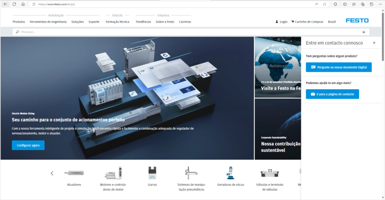Click Ir para a página de contacto button
The image size is (385, 200).
click(332, 94)
